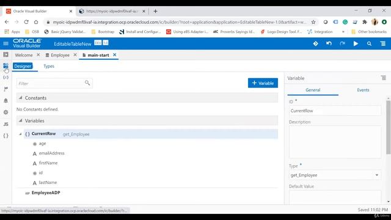This screenshot has height=220, width=391.
Task: Click the properties panel scrollbar
Action: (x=389, y=127)
